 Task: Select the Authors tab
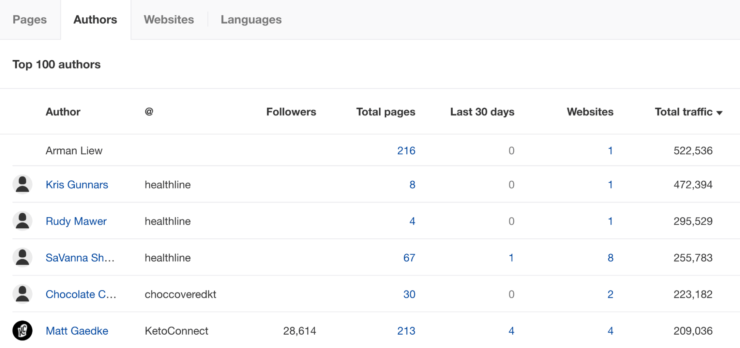tap(95, 20)
